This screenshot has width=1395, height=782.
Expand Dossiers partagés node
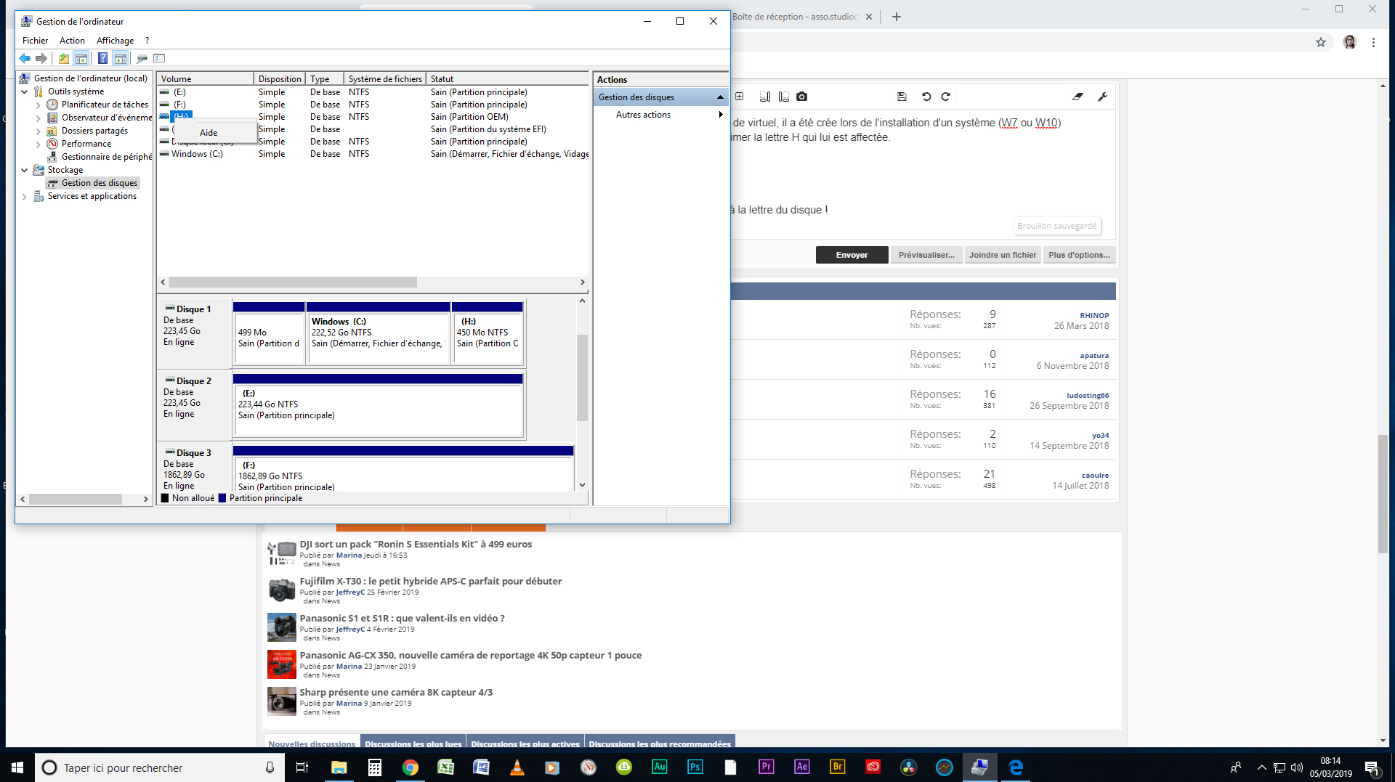39,131
